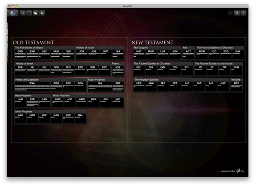Open the 1TI book tile

pyautogui.click(x=200, y=71)
